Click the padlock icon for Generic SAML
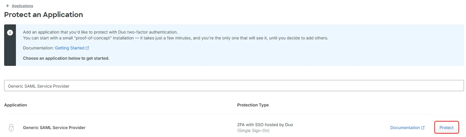Viewport: 466px width, 137px height. pyautogui.click(x=11, y=128)
